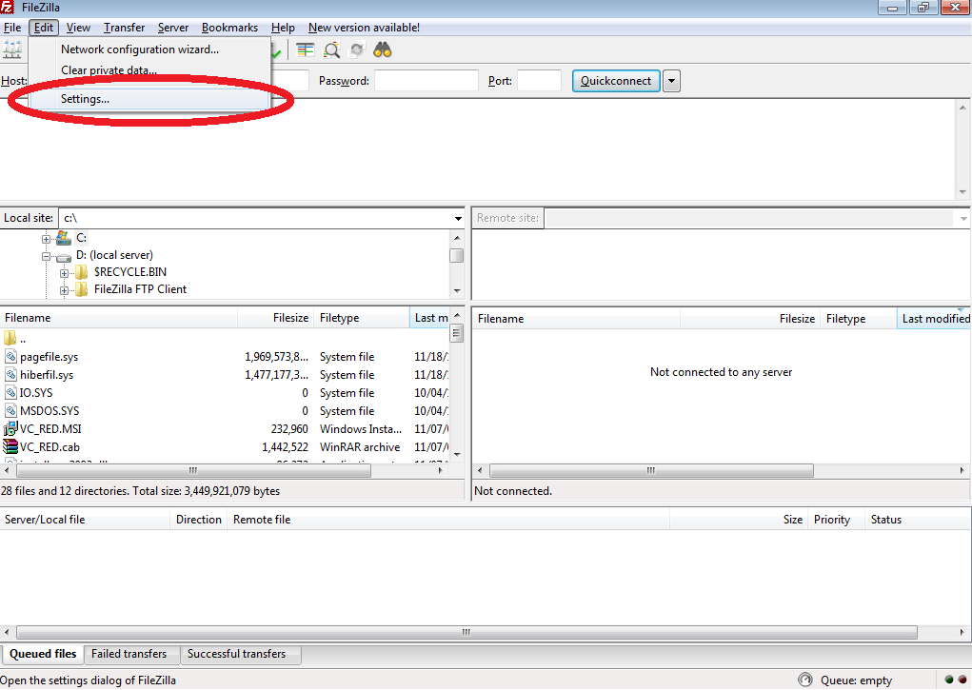The width and height of the screenshot is (972, 690).
Task: Sort local files by Filetype column
Action: (x=362, y=318)
